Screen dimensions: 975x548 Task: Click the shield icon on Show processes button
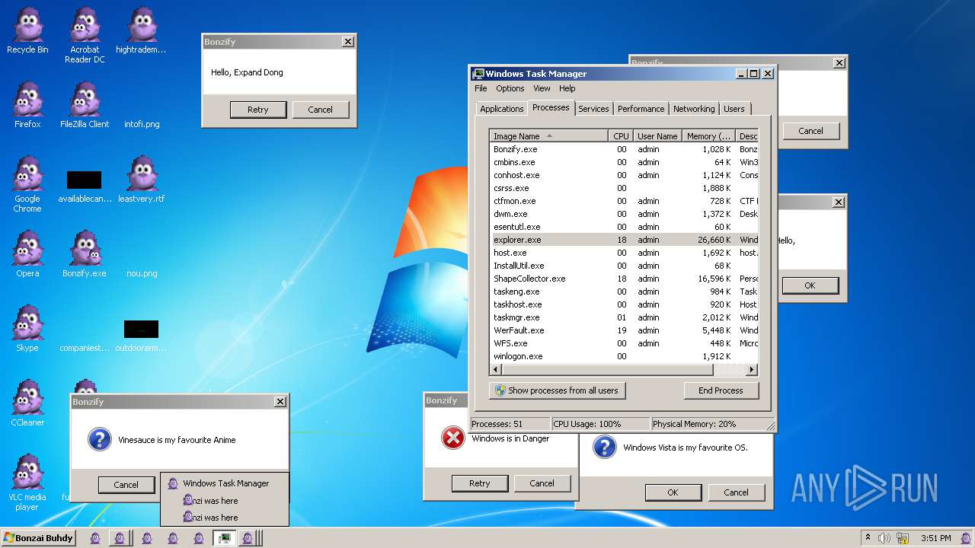coord(500,390)
